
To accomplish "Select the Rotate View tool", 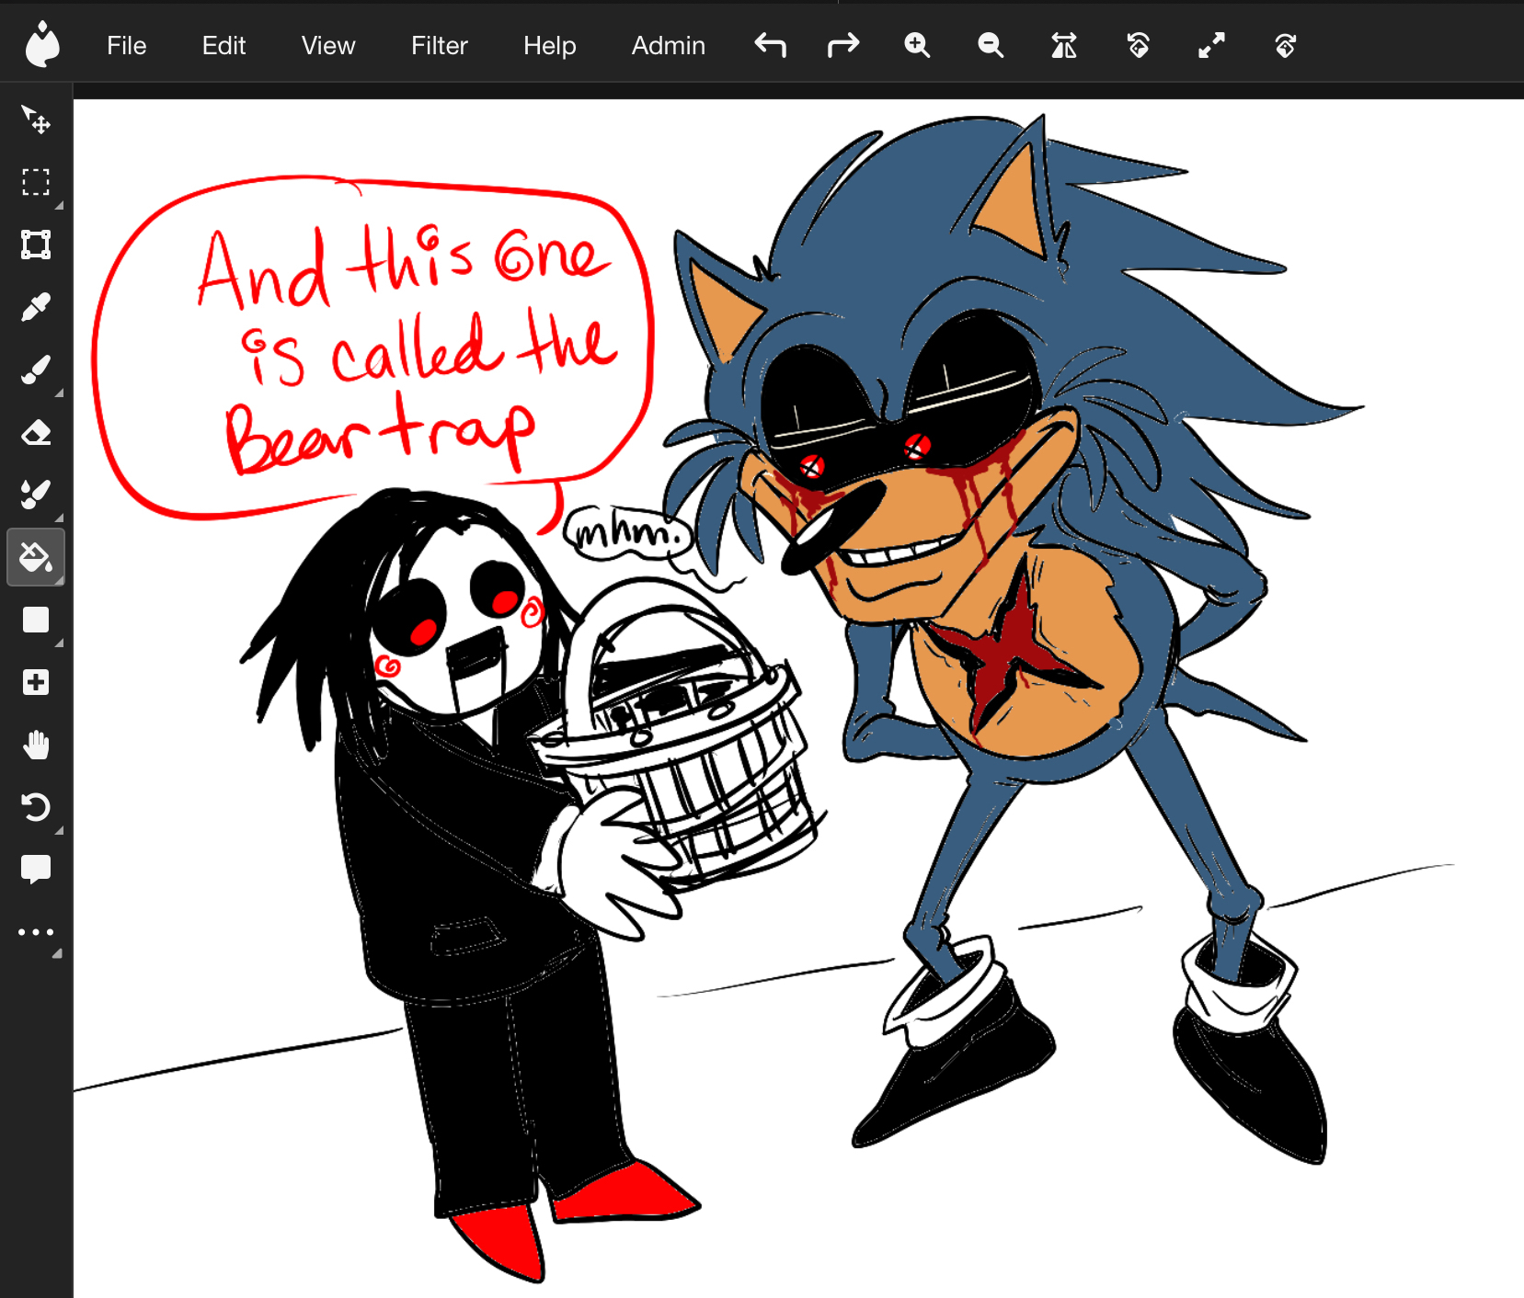I will pyautogui.click(x=36, y=807).
